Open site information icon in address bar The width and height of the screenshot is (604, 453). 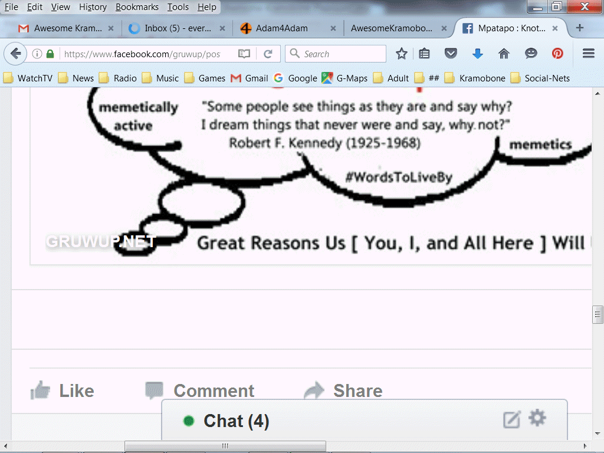37,54
